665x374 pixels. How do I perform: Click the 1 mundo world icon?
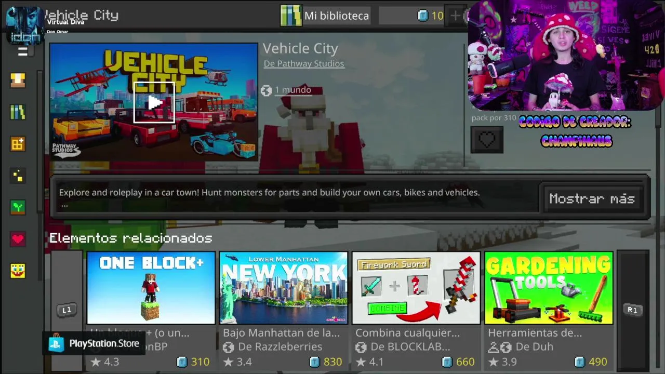tap(267, 90)
